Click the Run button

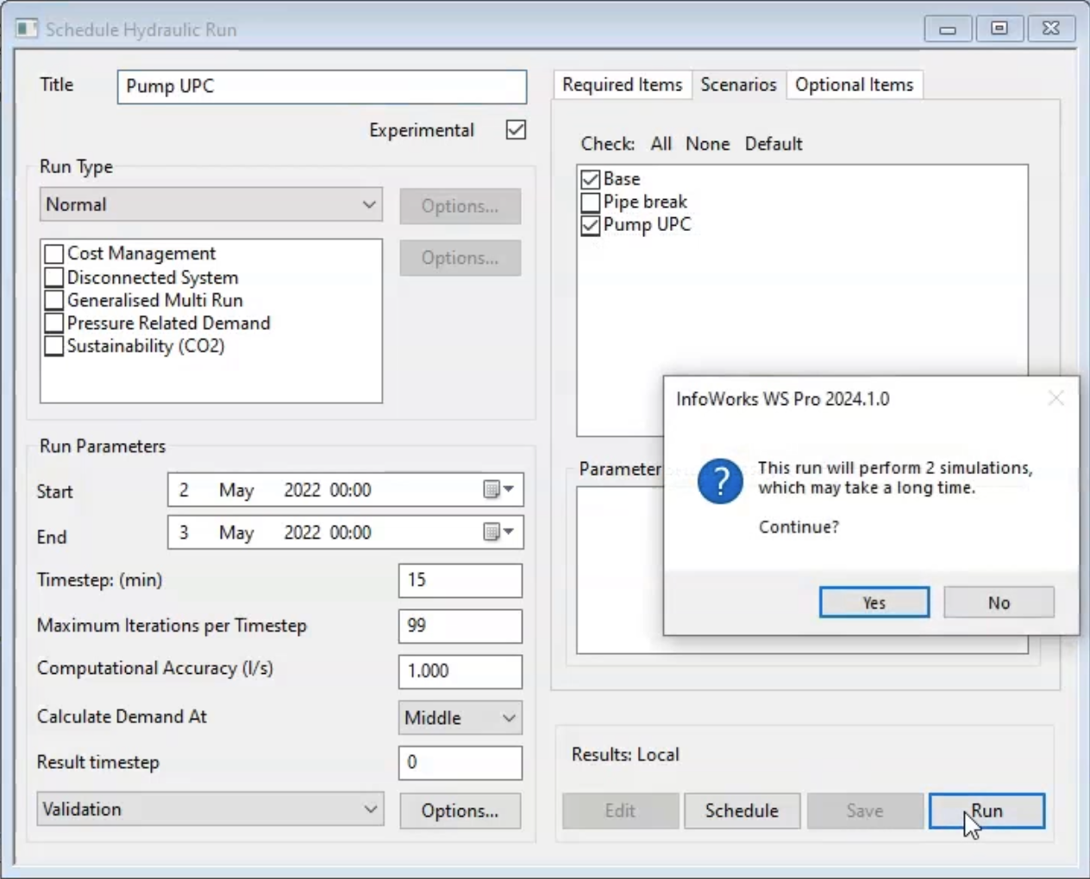coord(987,811)
